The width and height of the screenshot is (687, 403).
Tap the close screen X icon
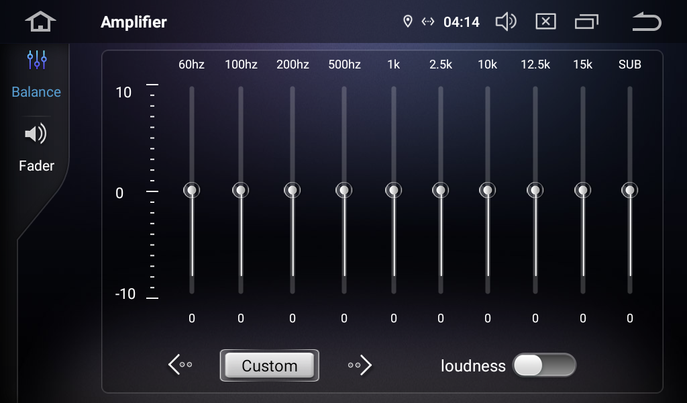click(x=545, y=22)
